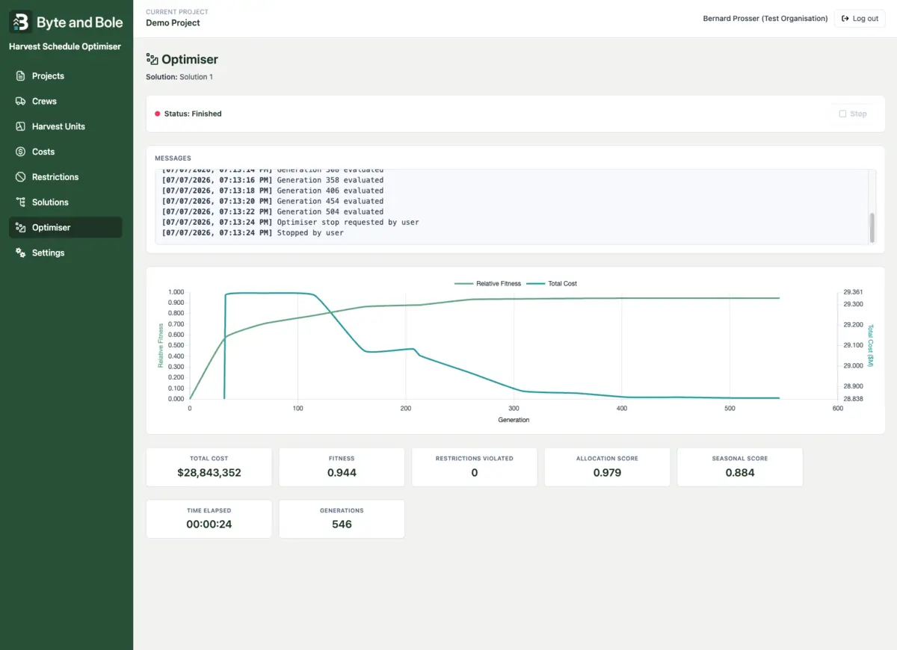
Task: Go to the Crews section
Action: (65, 102)
